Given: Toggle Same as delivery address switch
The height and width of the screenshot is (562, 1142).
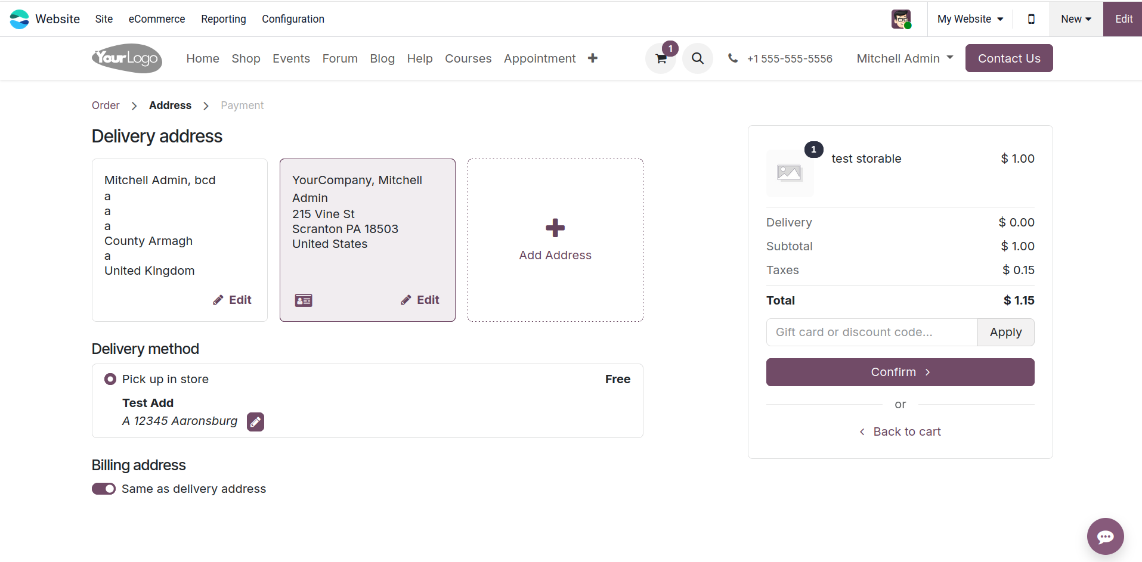Looking at the screenshot, I should 104,489.
